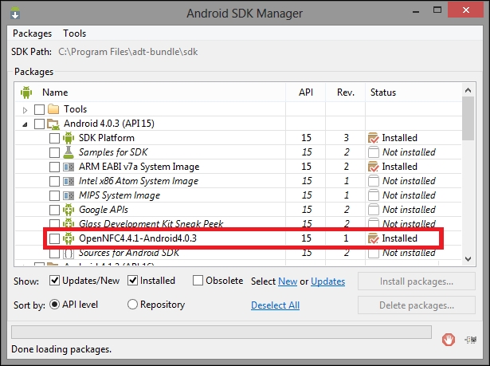
Task: Click the Android robot icon in Name header
Action: (x=26, y=92)
